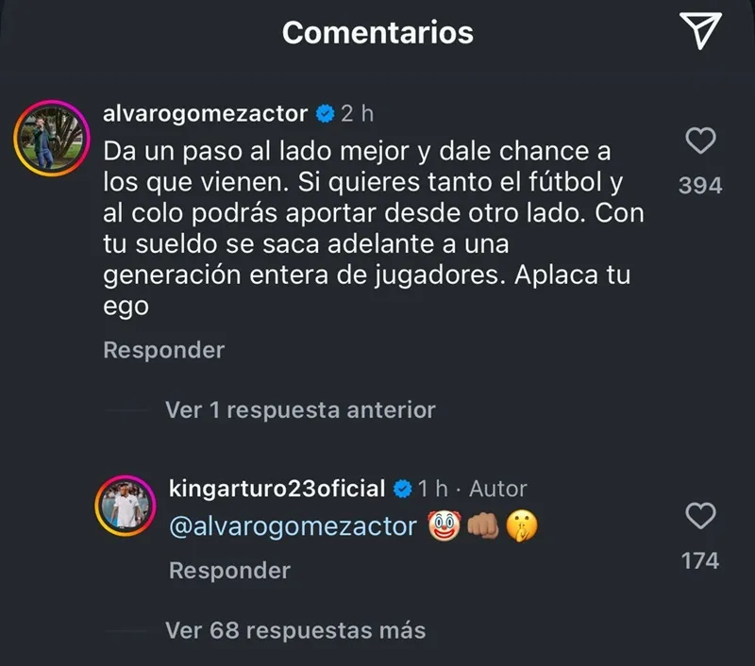Reply to kingarturo23oficial's comment
The image size is (755, 666).
(229, 570)
